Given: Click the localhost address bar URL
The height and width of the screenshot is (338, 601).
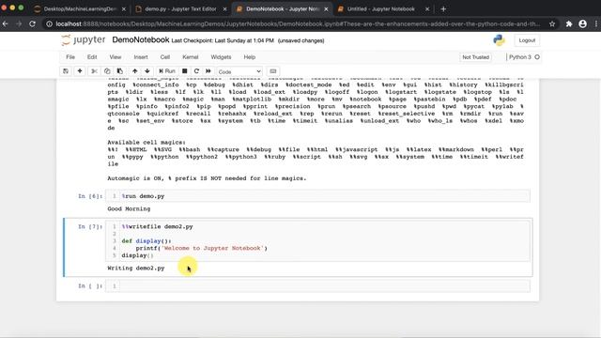Looking at the screenshot, I should (x=298, y=23).
